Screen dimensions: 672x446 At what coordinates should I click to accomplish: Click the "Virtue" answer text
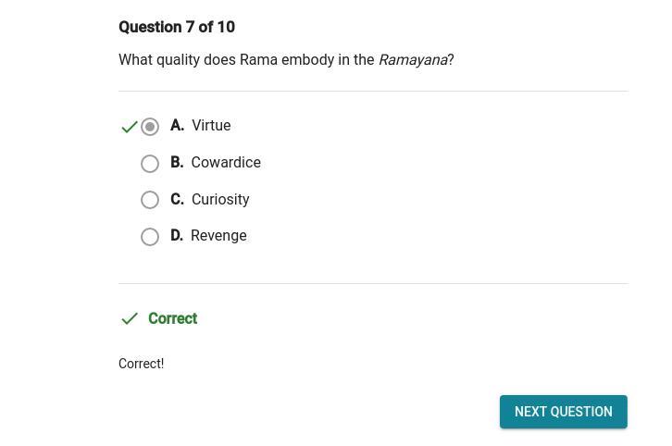click(211, 126)
